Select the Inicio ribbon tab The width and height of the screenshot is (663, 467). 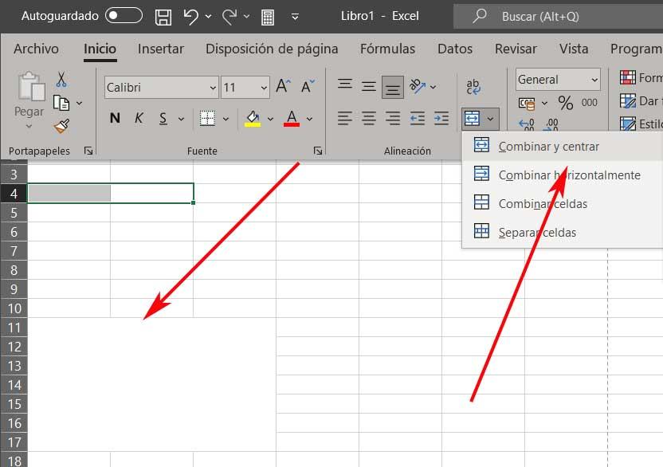100,49
